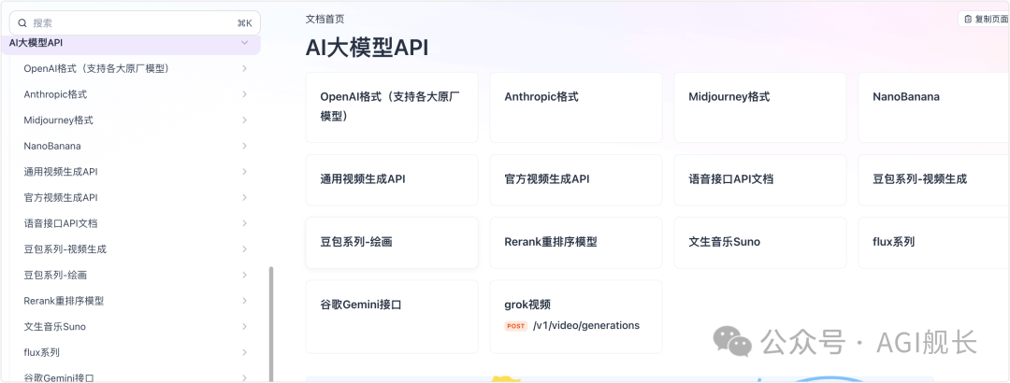This screenshot has width=1010, height=383.
Task: Open the 文生音乐Suno card
Action: coord(760,243)
